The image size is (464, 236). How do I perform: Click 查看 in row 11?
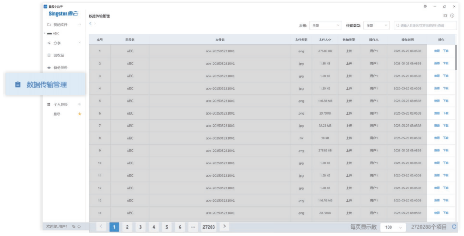click(x=437, y=175)
